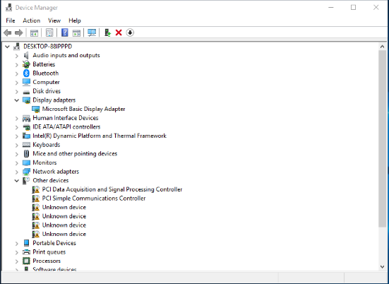Click the Disk drives category icon

[26, 92]
